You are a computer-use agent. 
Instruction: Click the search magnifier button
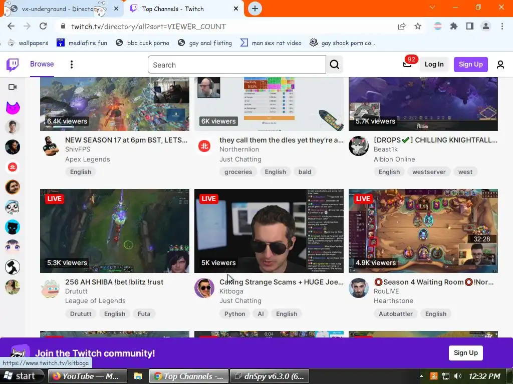pyautogui.click(x=334, y=64)
